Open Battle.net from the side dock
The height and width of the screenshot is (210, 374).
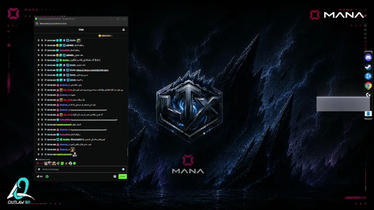(x=368, y=76)
